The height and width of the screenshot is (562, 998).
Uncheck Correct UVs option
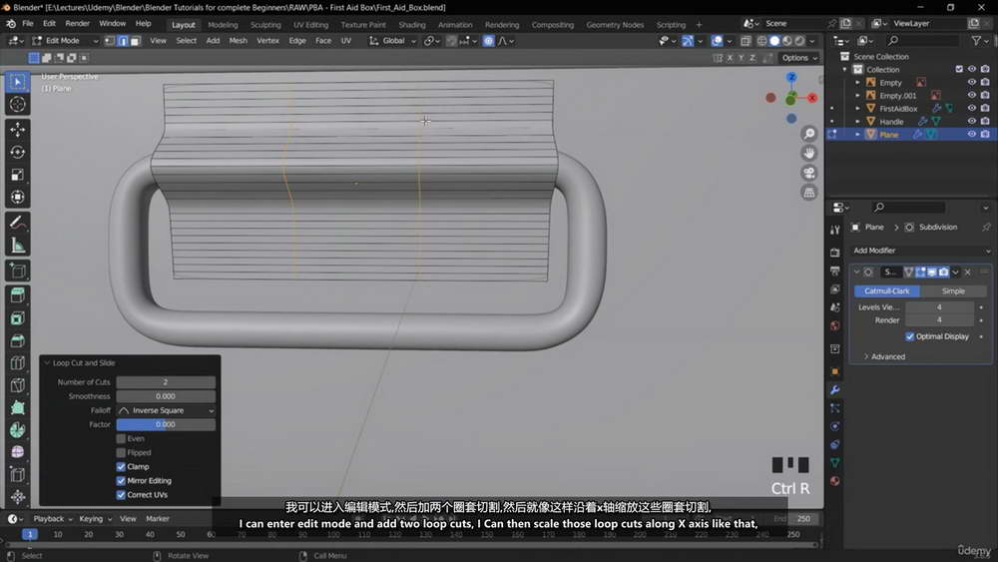click(121, 494)
